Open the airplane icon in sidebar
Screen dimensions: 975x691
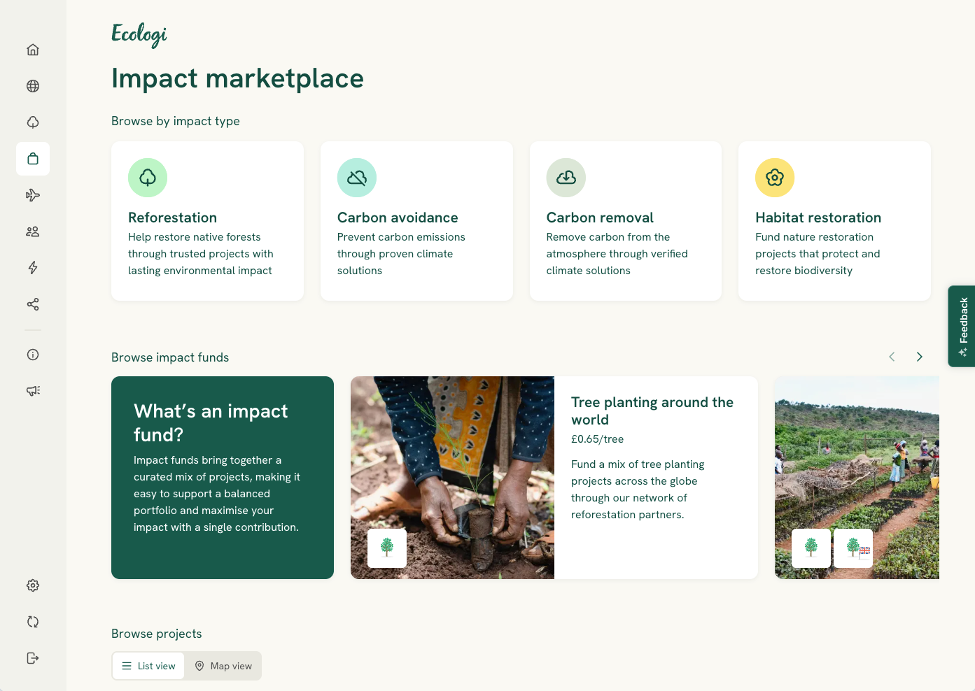33,195
